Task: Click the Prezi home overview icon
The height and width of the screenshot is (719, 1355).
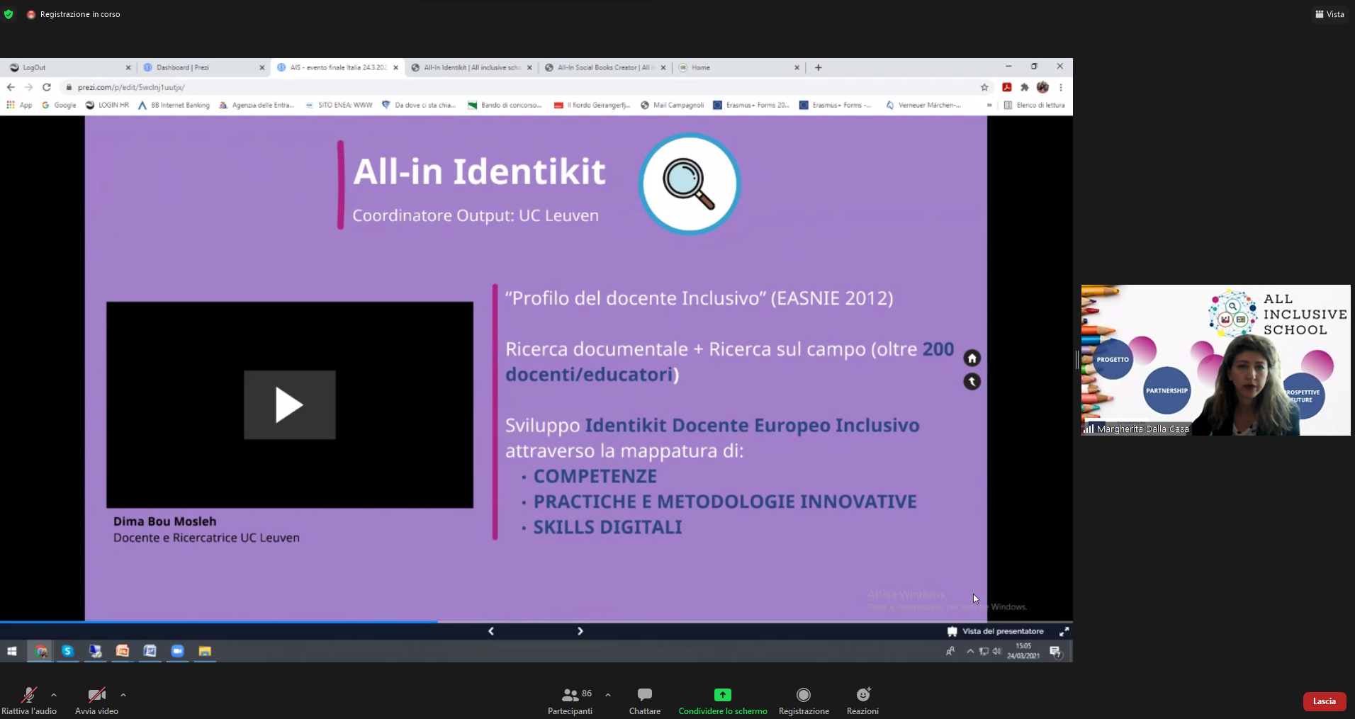Action: [972, 358]
